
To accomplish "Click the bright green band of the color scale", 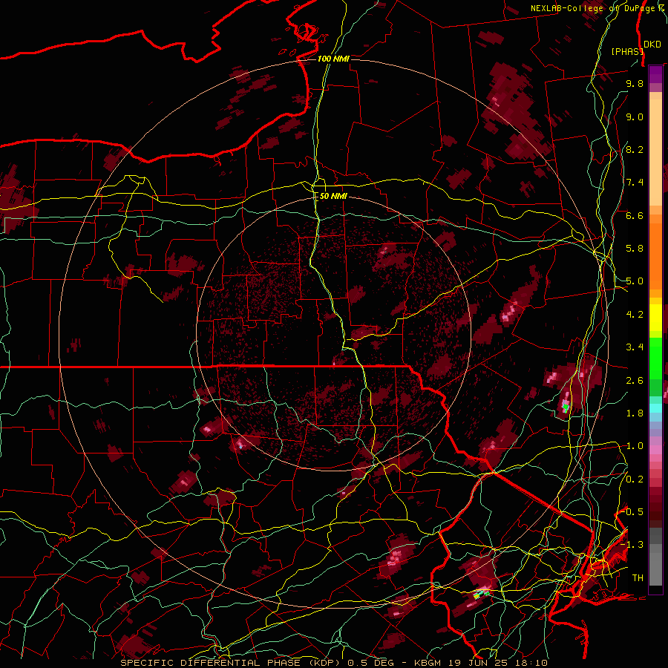I will tap(655, 358).
